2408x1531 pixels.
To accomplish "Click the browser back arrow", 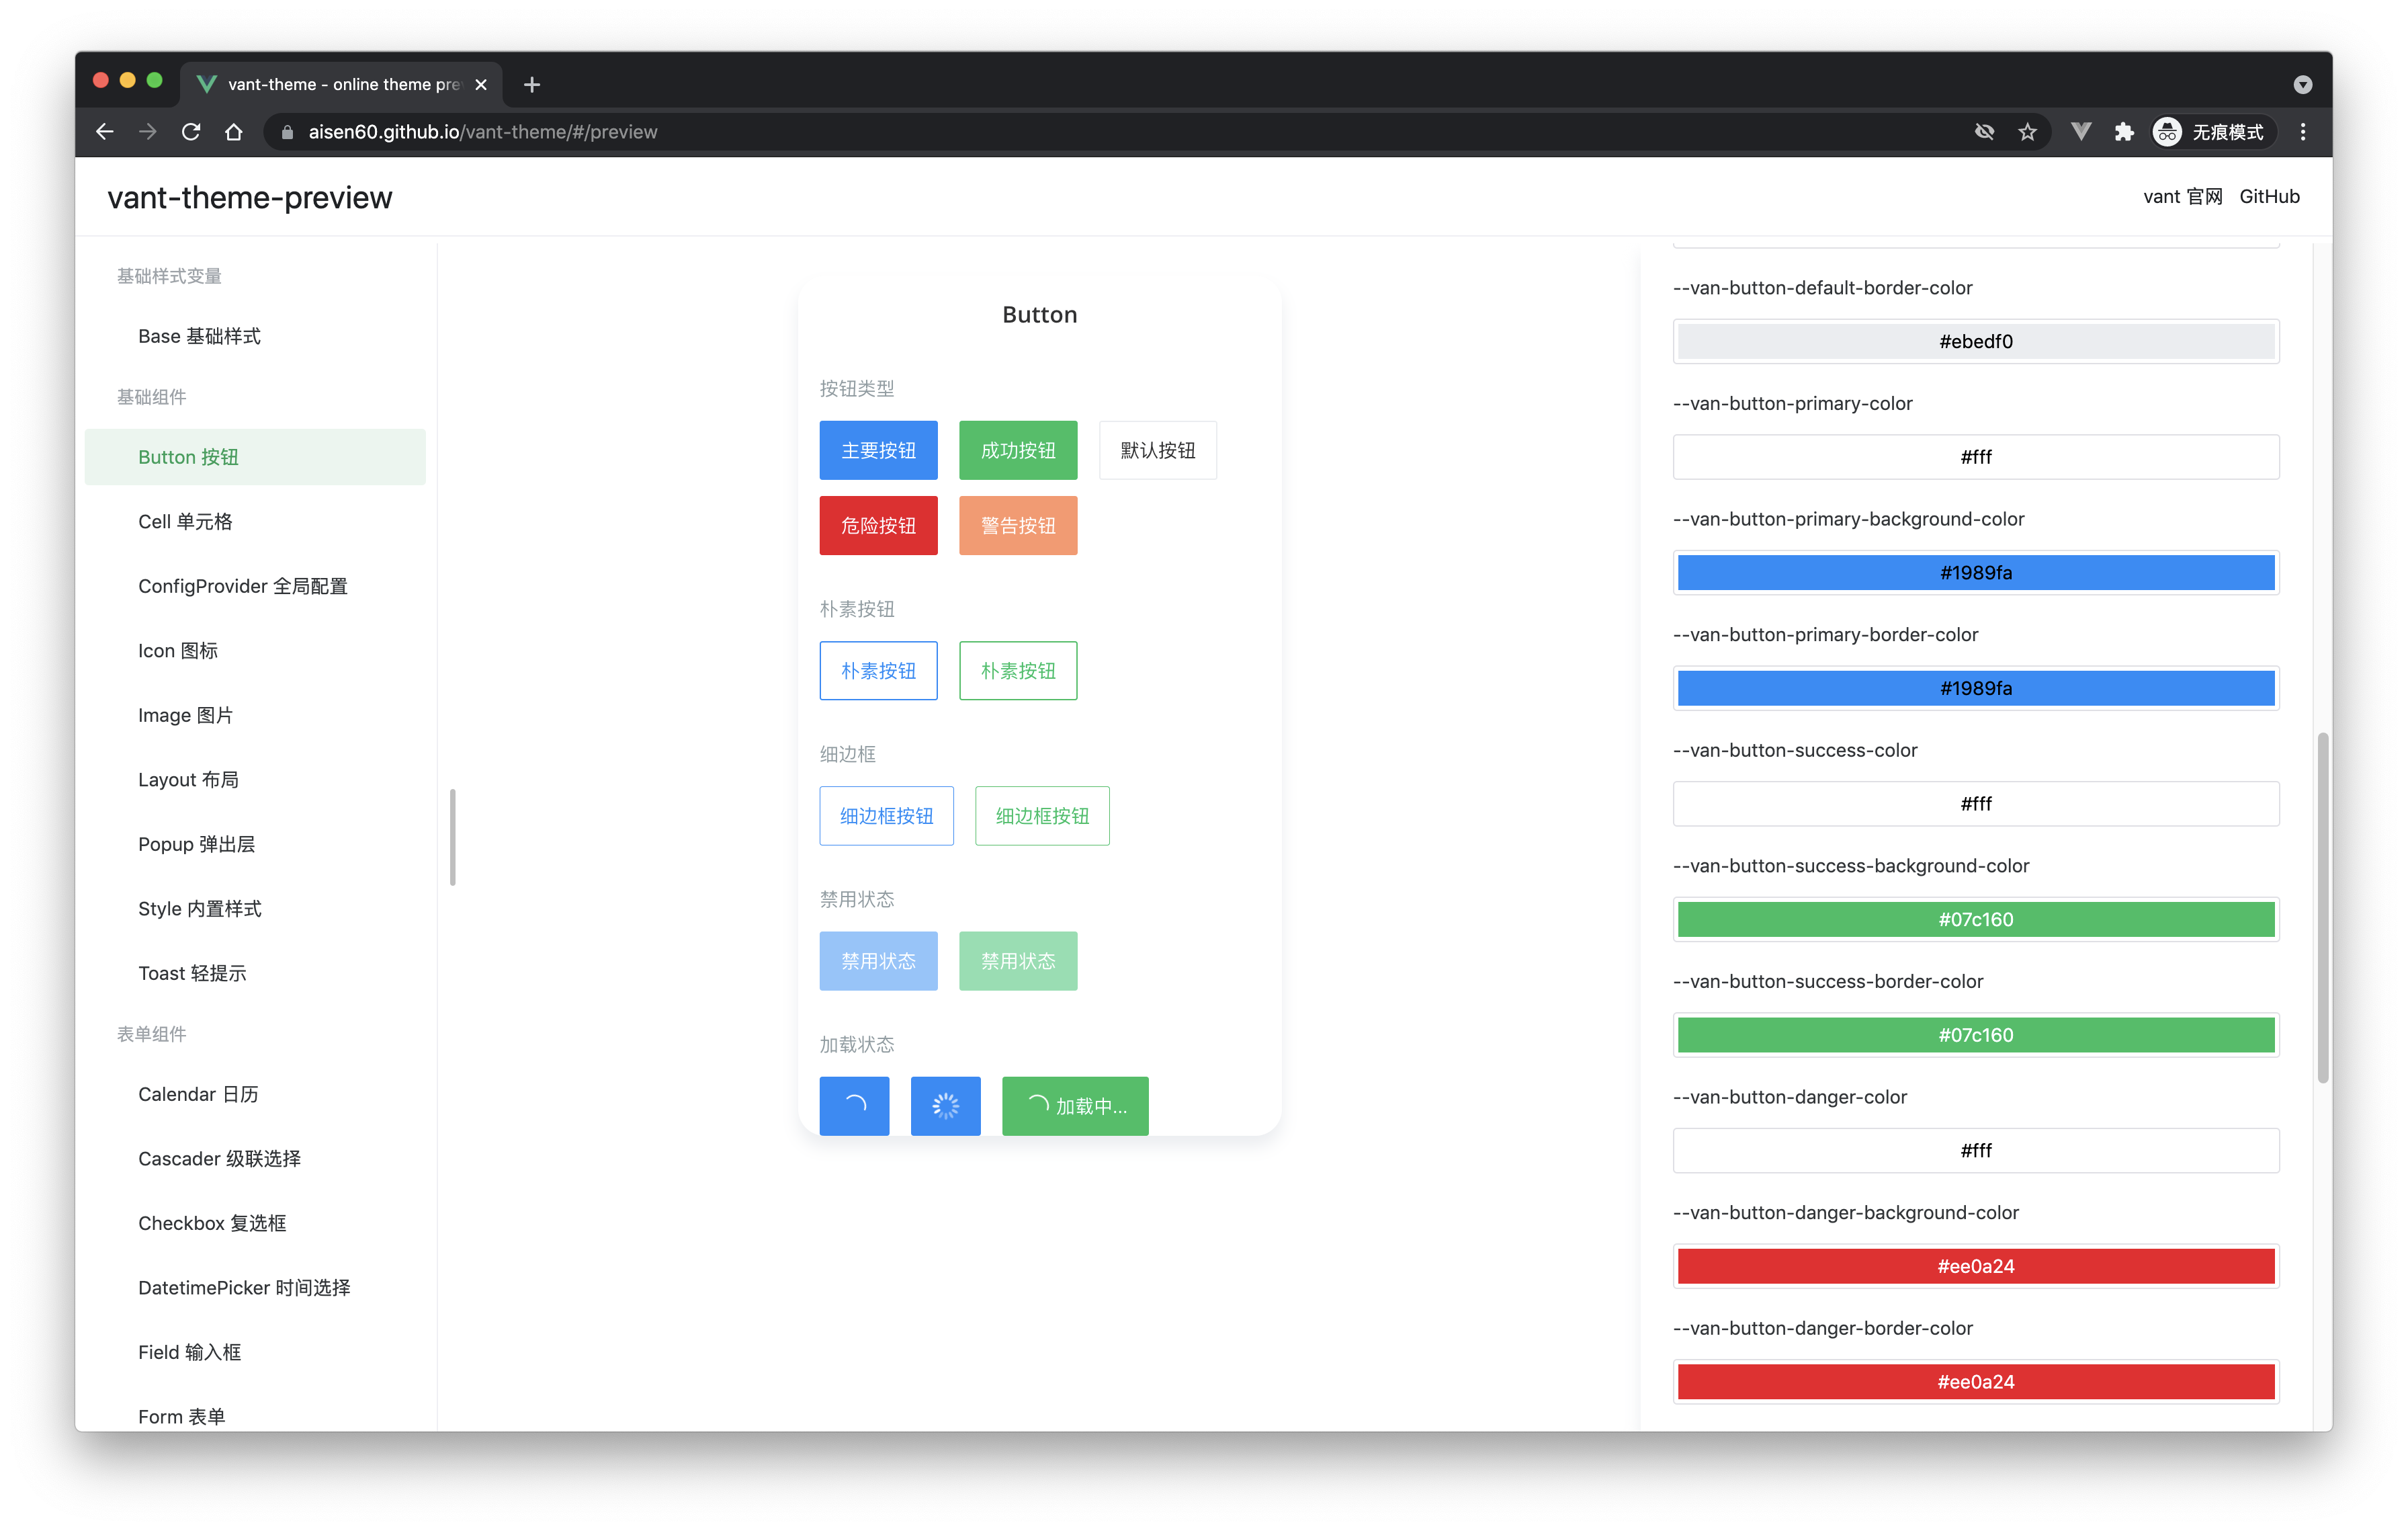I will (x=104, y=132).
